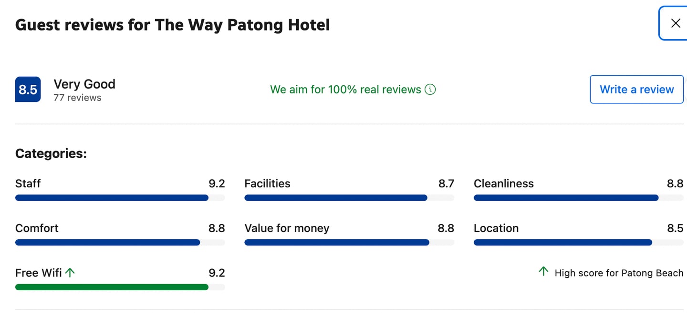
Task: Click the 8.5 review score badge
Action: point(28,90)
